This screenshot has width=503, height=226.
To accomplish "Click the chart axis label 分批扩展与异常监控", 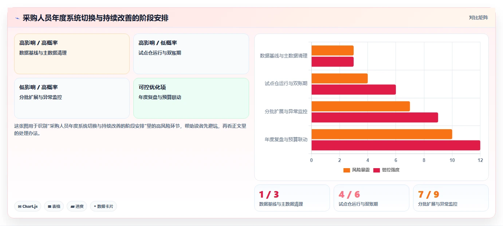I will tap(286, 111).
